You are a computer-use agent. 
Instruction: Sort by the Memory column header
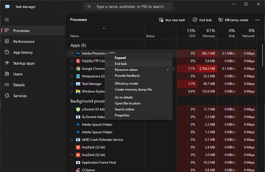point(207,33)
